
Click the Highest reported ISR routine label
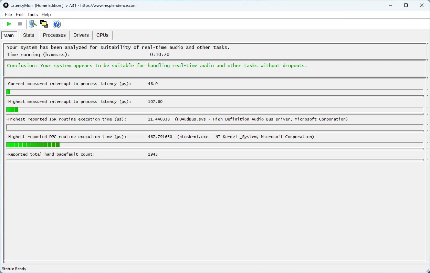click(x=67, y=119)
